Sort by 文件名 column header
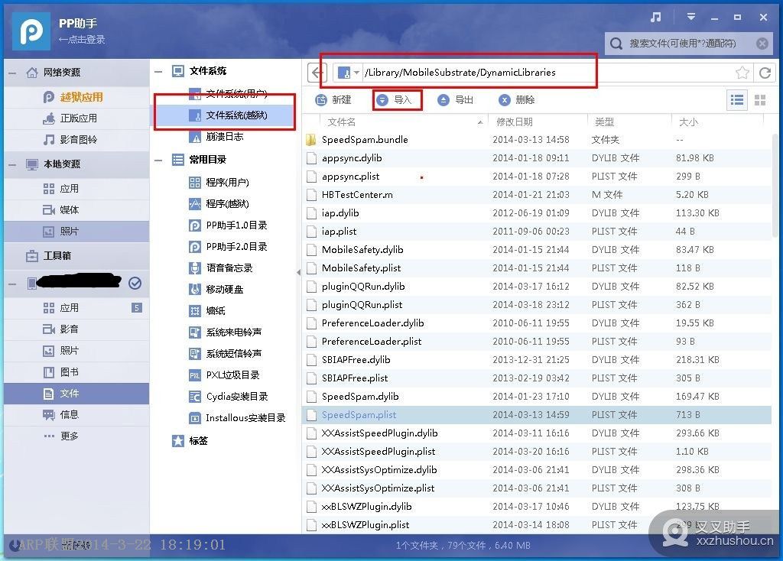The height and width of the screenshot is (561, 783). pos(342,122)
